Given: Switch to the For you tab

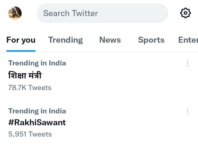Looking at the screenshot, I should point(21,40).
